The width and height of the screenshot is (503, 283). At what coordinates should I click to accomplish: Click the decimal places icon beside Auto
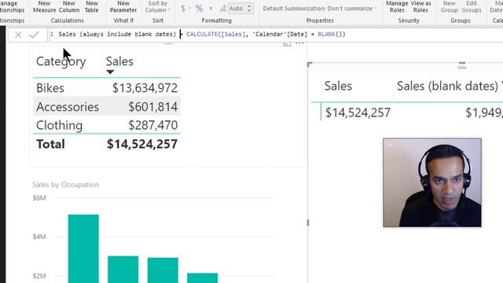click(222, 9)
